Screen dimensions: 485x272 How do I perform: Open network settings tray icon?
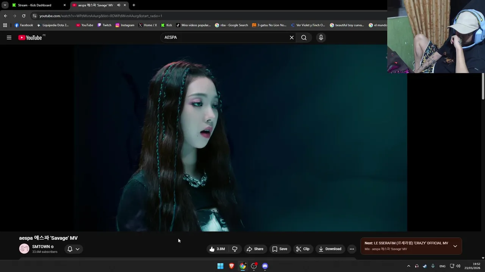[x=452, y=266]
